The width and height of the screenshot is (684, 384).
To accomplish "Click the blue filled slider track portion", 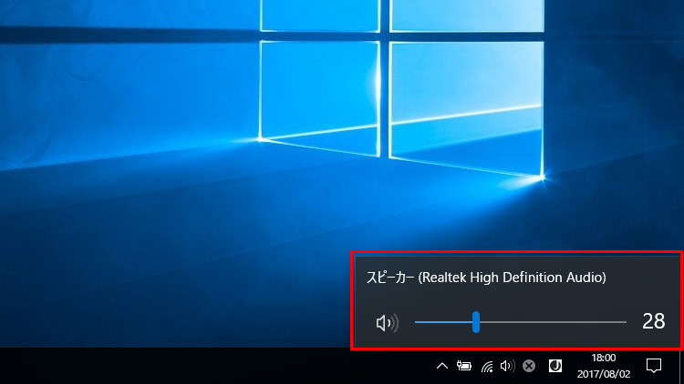I will pyautogui.click(x=443, y=322).
